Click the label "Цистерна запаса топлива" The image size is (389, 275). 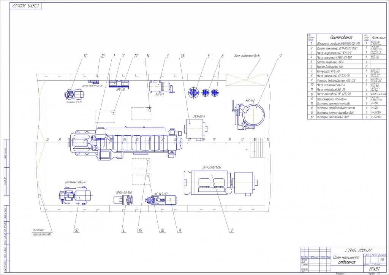tap(42, 232)
